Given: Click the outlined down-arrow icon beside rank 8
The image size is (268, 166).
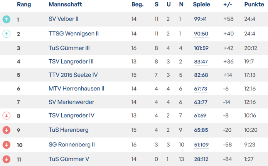Looking at the screenshot, I should click(6, 116).
